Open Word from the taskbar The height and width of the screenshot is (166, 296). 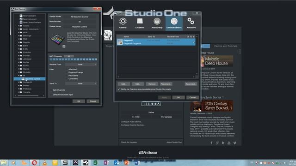[x=137, y=162]
